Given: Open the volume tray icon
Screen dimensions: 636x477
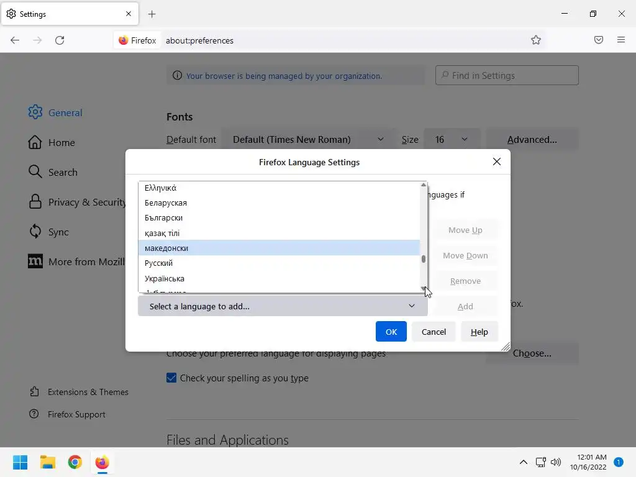Looking at the screenshot, I should tap(556, 462).
